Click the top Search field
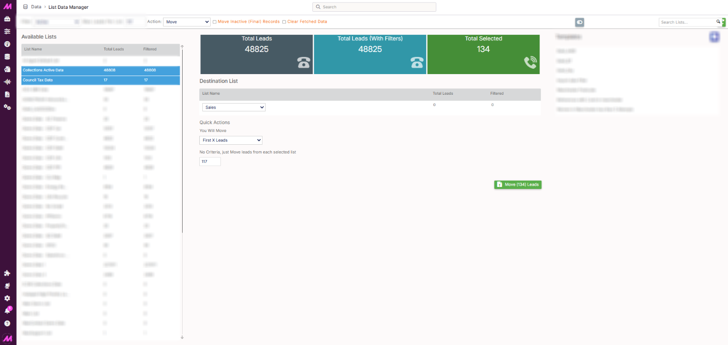This screenshot has width=728, height=345. tap(374, 7)
